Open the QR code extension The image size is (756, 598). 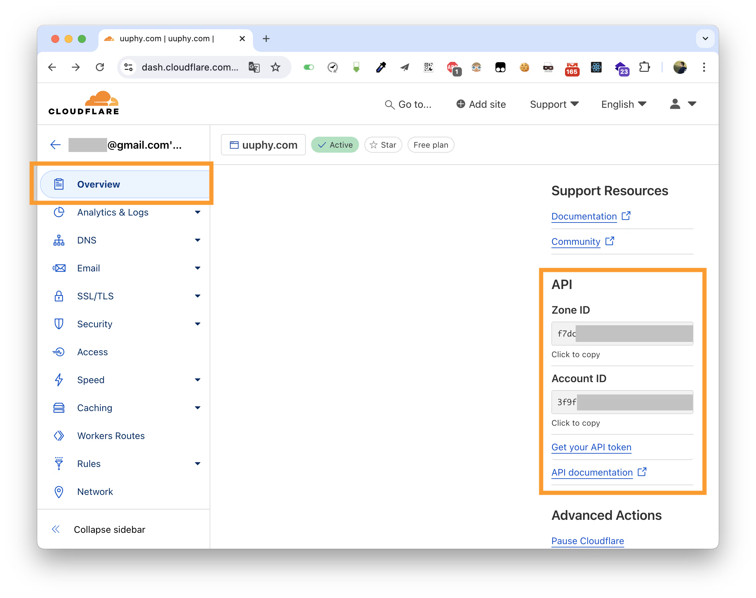click(x=429, y=67)
